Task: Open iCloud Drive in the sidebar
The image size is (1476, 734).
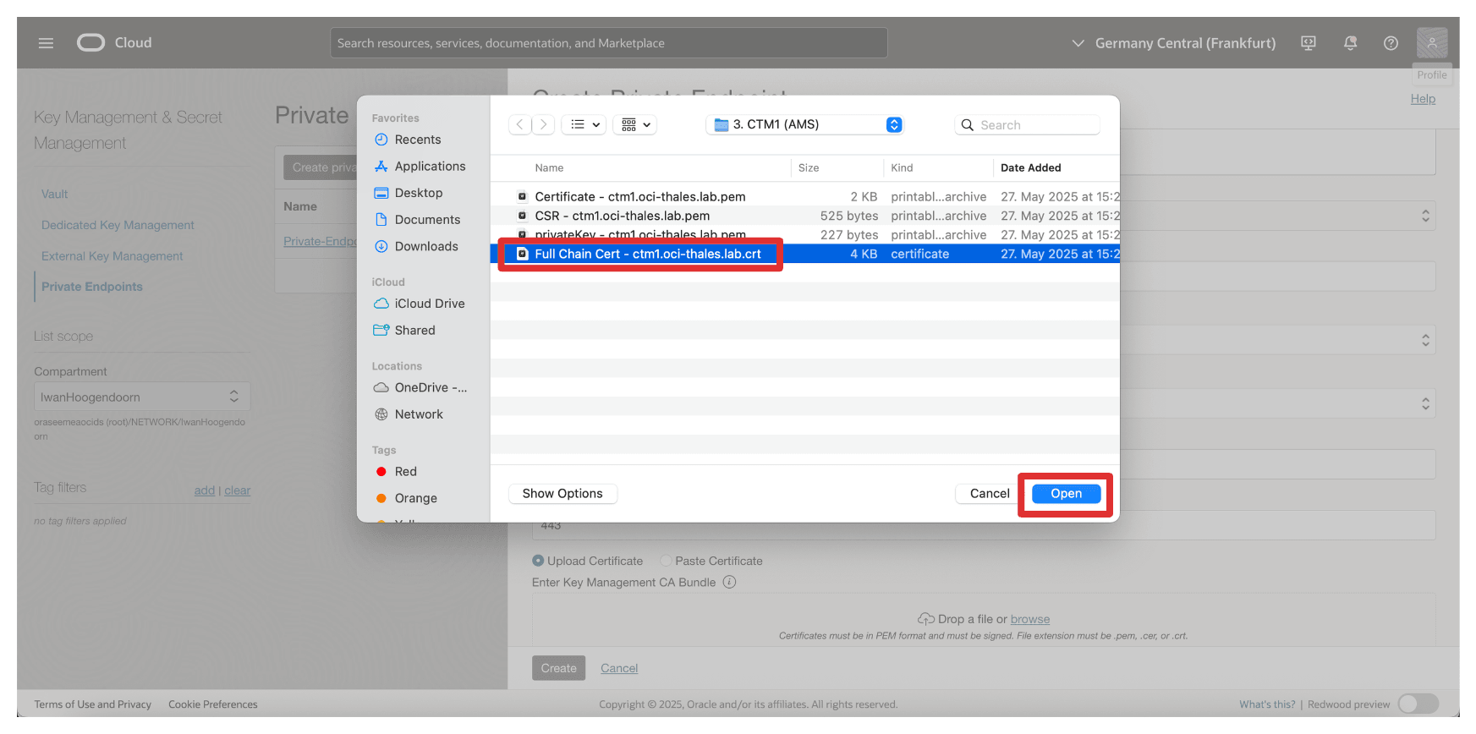Action: click(430, 304)
